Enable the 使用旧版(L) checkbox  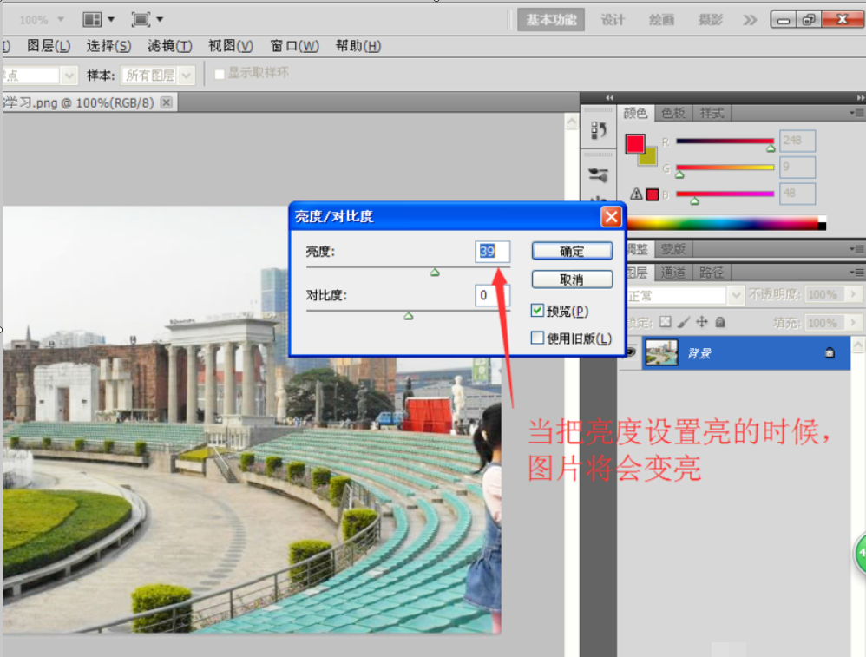pyautogui.click(x=538, y=338)
